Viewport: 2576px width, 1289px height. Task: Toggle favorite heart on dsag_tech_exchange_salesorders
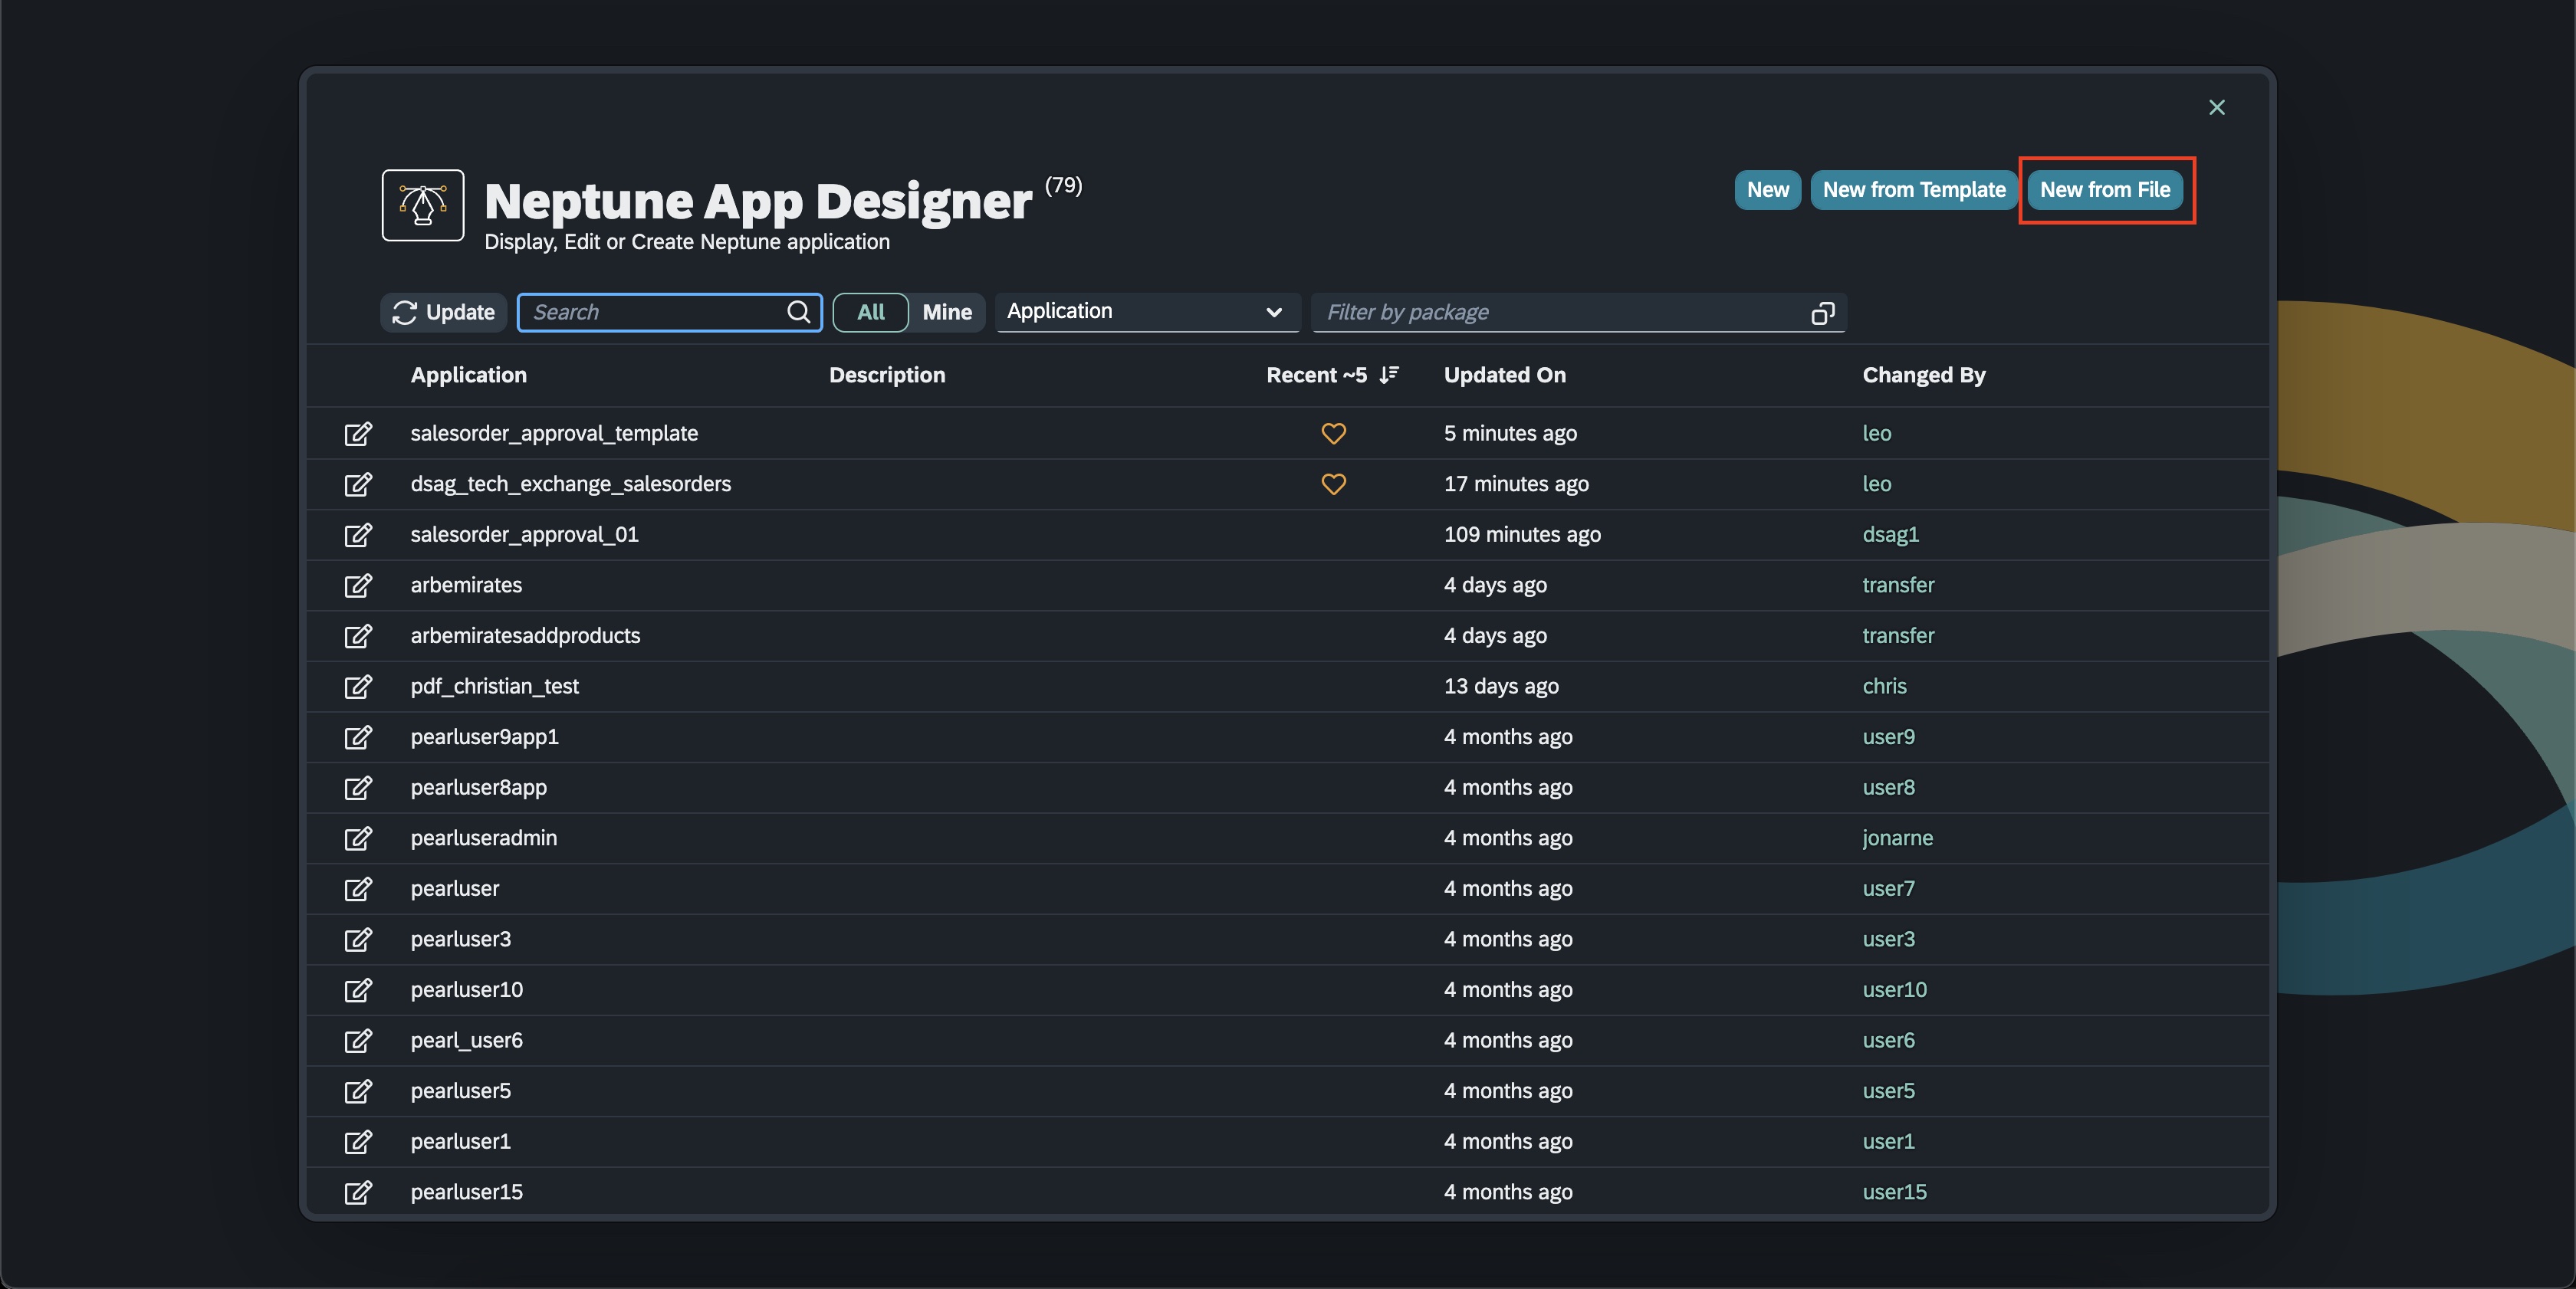[1333, 484]
